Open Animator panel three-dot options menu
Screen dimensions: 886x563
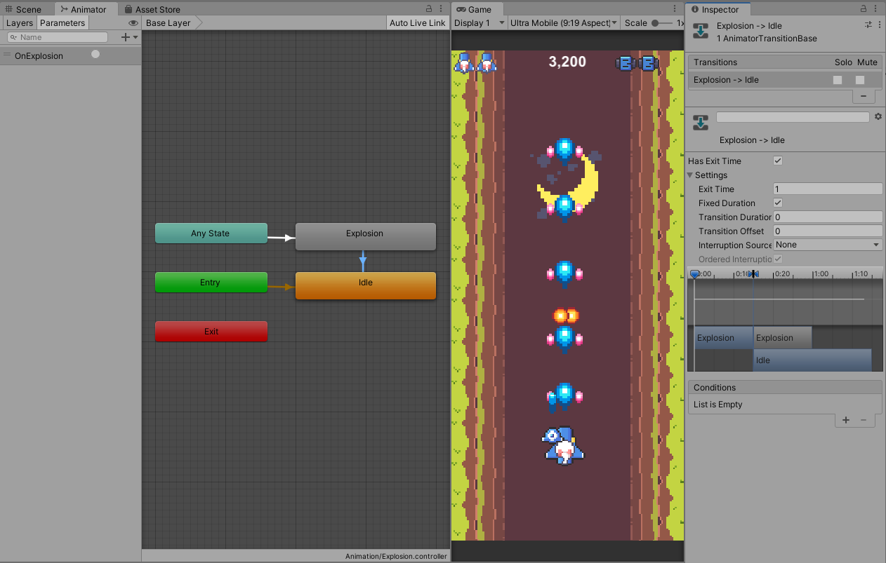click(x=442, y=9)
